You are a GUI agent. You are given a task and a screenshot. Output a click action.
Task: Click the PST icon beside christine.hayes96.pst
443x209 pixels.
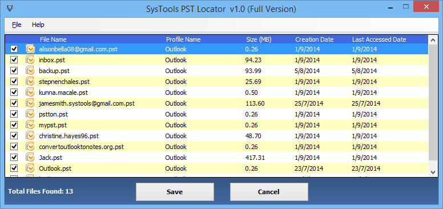click(30, 136)
